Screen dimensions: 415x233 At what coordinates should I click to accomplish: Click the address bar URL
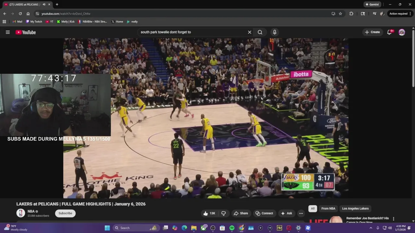[x=66, y=14]
